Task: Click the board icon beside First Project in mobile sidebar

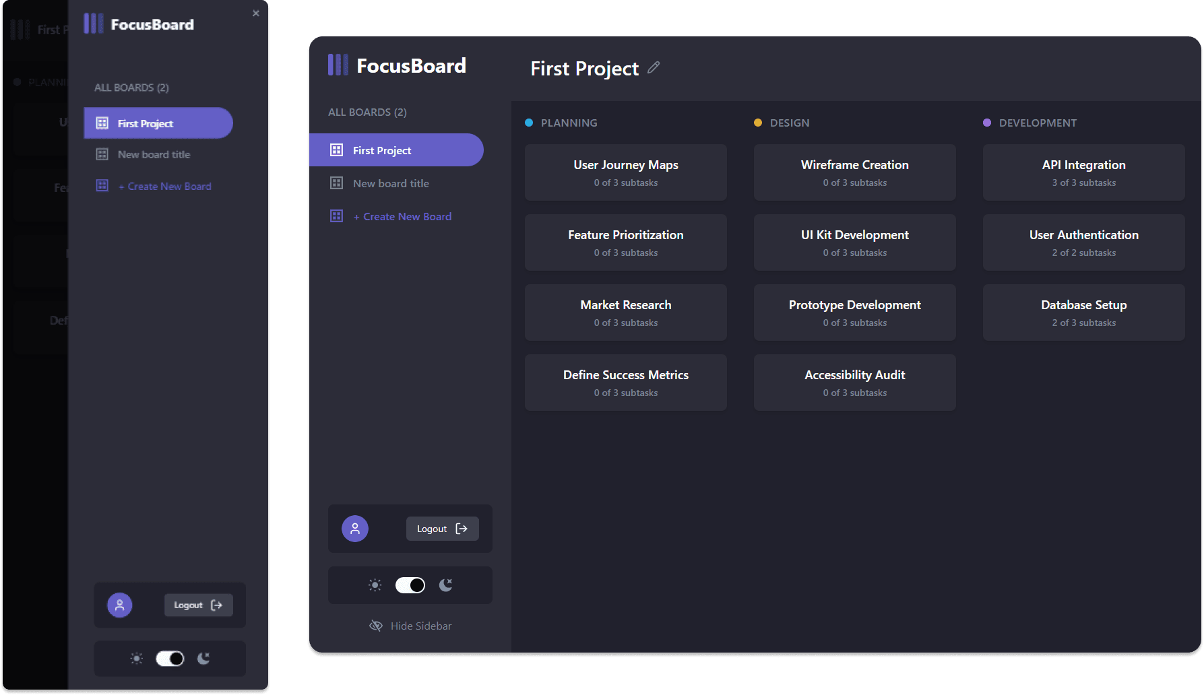Action: pos(102,123)
